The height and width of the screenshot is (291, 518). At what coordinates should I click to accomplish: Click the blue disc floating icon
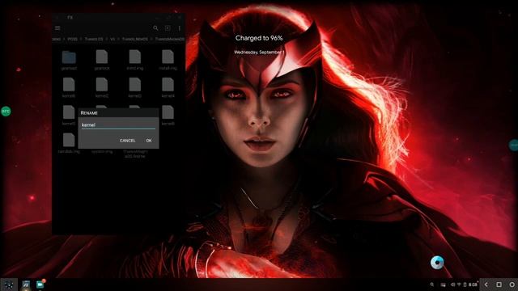click(437, 263)
